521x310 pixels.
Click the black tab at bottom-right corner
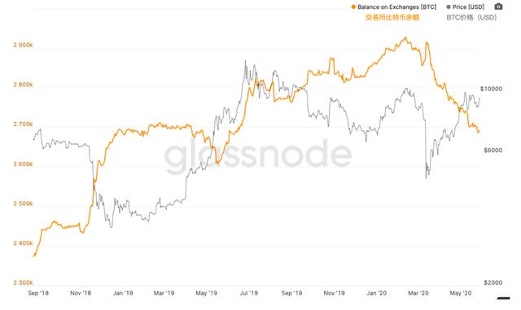503,299
